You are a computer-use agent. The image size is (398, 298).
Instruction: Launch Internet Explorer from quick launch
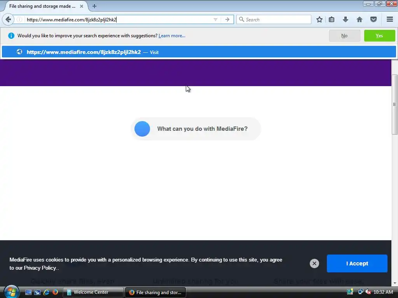coord(46,293)
